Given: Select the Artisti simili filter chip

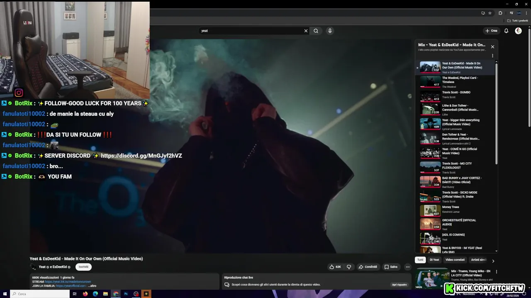Looking at the screenshot, I should point(479,260).
